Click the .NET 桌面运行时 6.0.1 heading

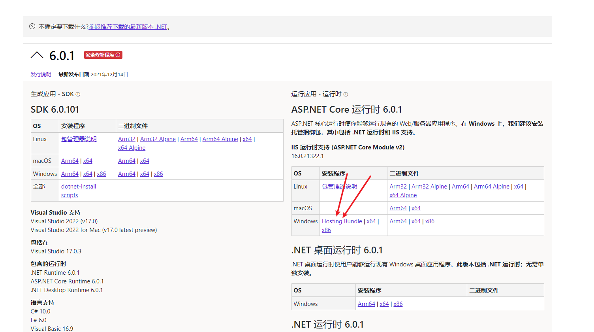point(337,250)
